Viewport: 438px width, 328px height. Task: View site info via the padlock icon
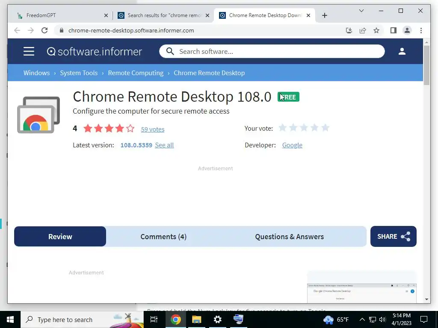tap(62, 30)
